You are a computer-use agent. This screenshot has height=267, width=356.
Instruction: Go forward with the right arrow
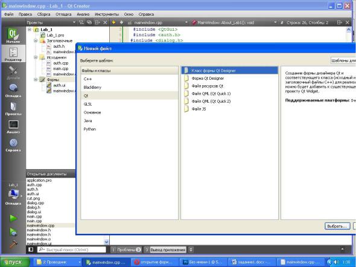tap(121, 22)
